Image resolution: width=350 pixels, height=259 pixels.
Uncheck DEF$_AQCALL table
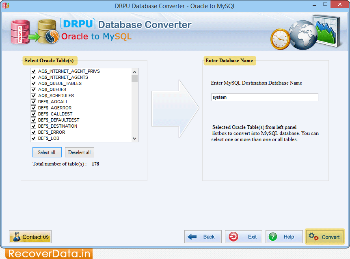pos(33,102)
